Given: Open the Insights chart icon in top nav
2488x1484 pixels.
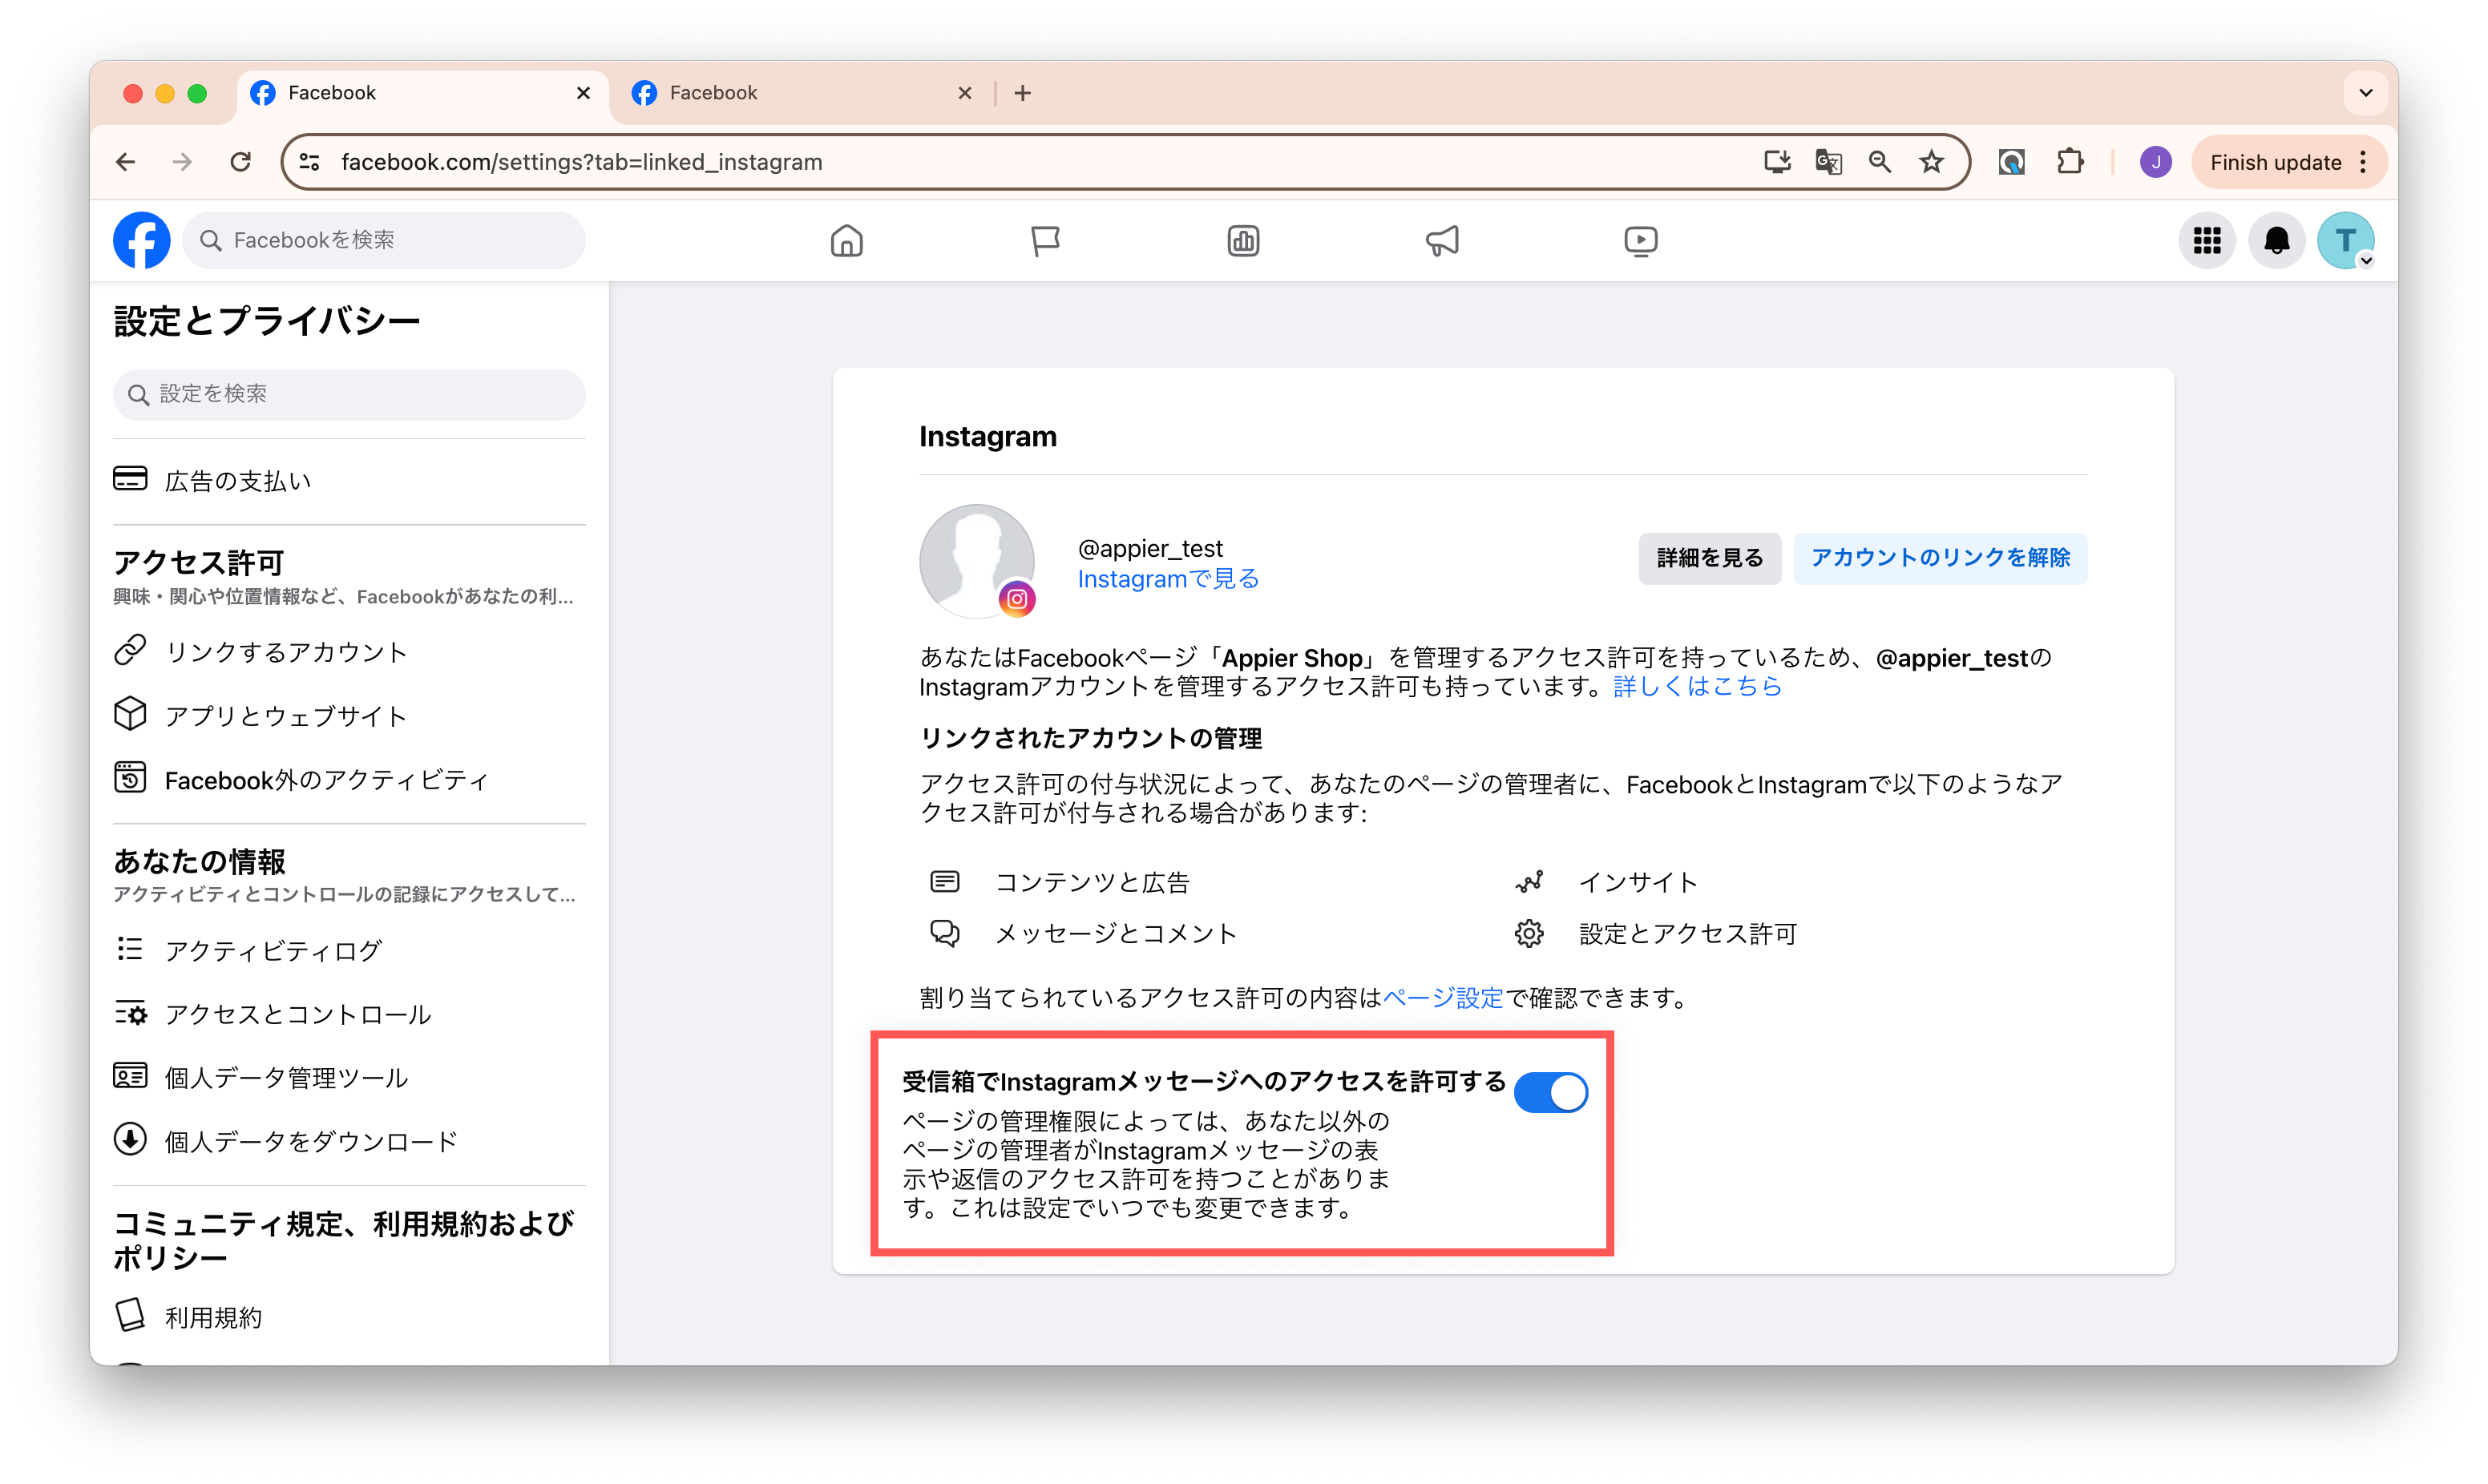Looking at the screenshot, I should tap(1243, 241).
